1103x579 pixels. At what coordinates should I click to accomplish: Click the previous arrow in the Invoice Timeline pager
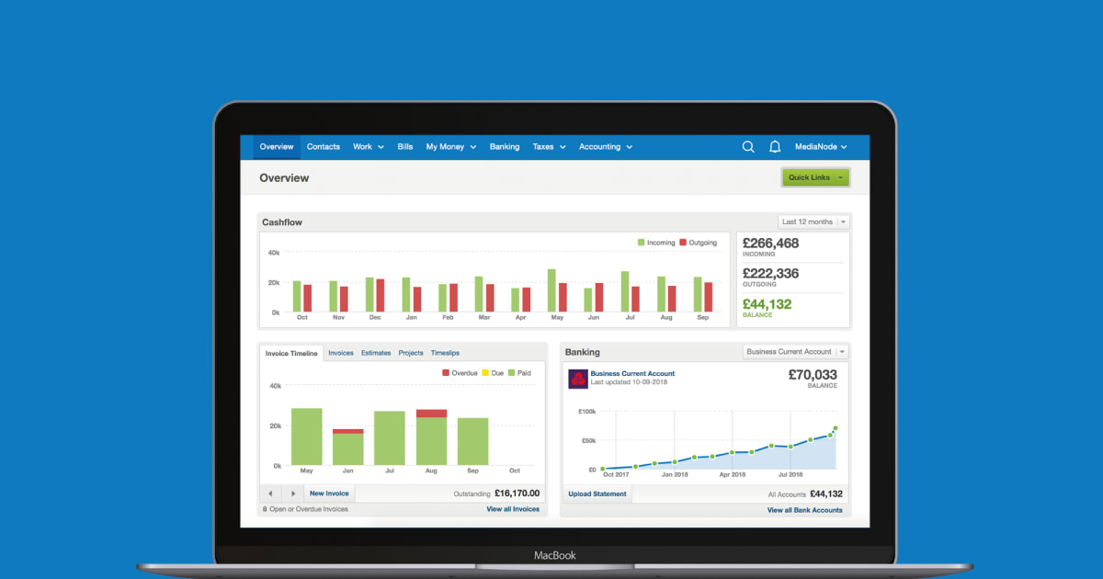pos(269,494)
